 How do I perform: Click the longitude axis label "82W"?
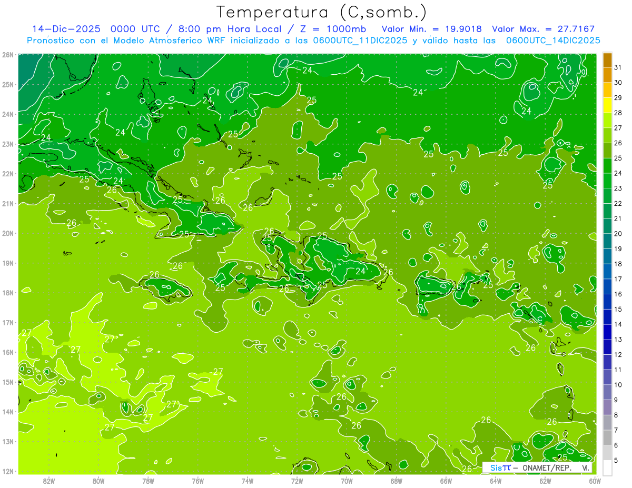(49, 481)
